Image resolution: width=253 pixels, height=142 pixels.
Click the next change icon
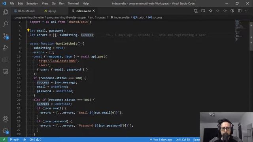[225, 11]
